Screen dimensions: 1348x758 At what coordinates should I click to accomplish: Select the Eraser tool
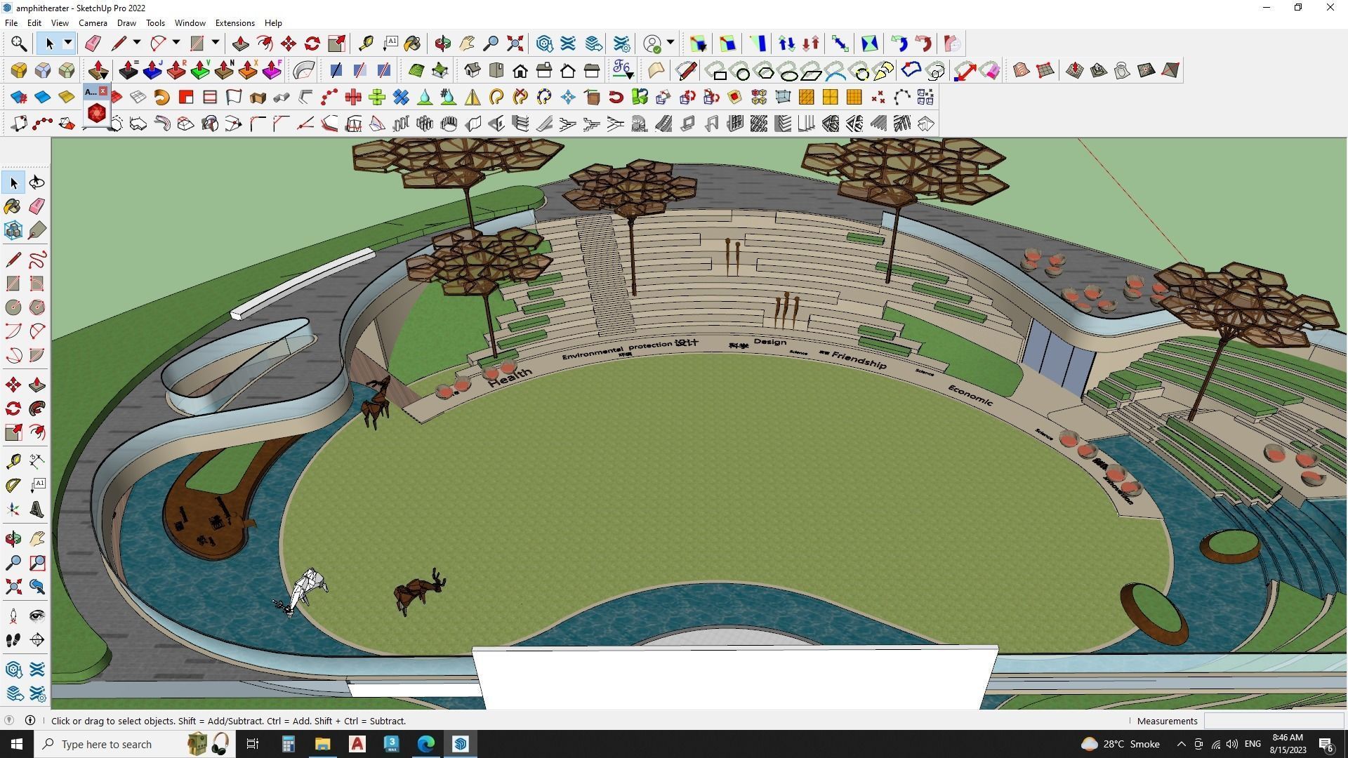coord(37,206)
